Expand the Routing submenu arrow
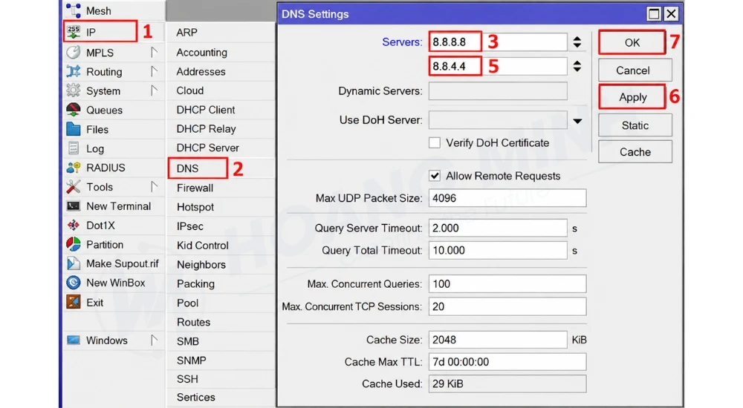 click(x=154, y=71)
